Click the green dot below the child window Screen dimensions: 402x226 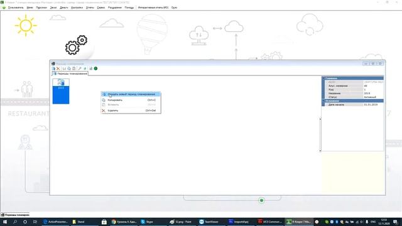tap(261, 200)
